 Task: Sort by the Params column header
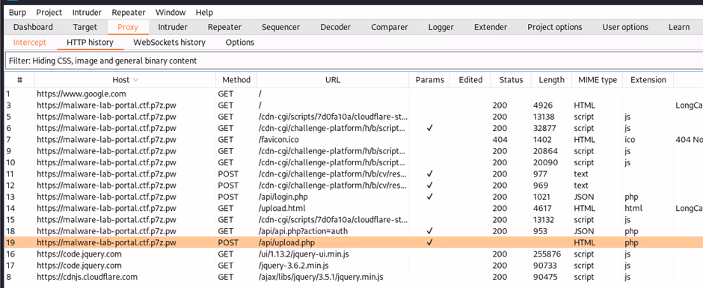(429, 80)
